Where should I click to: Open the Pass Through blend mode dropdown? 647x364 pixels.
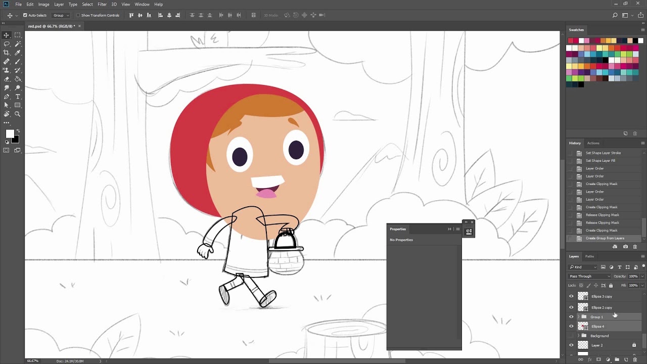(589, 277)
